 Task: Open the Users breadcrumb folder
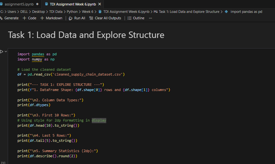pyautogui.click(x=12, y=12)
